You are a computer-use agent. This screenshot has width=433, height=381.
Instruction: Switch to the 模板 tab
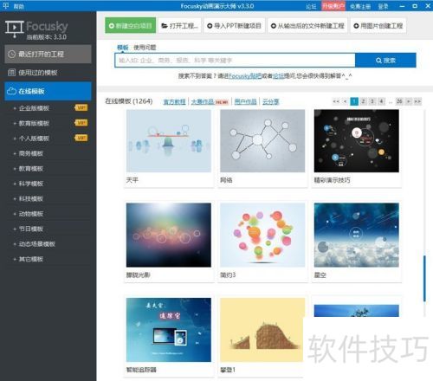(123, 48)
